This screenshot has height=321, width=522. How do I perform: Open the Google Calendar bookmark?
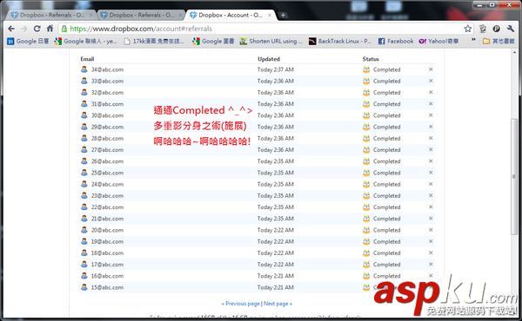pos(29,41)
